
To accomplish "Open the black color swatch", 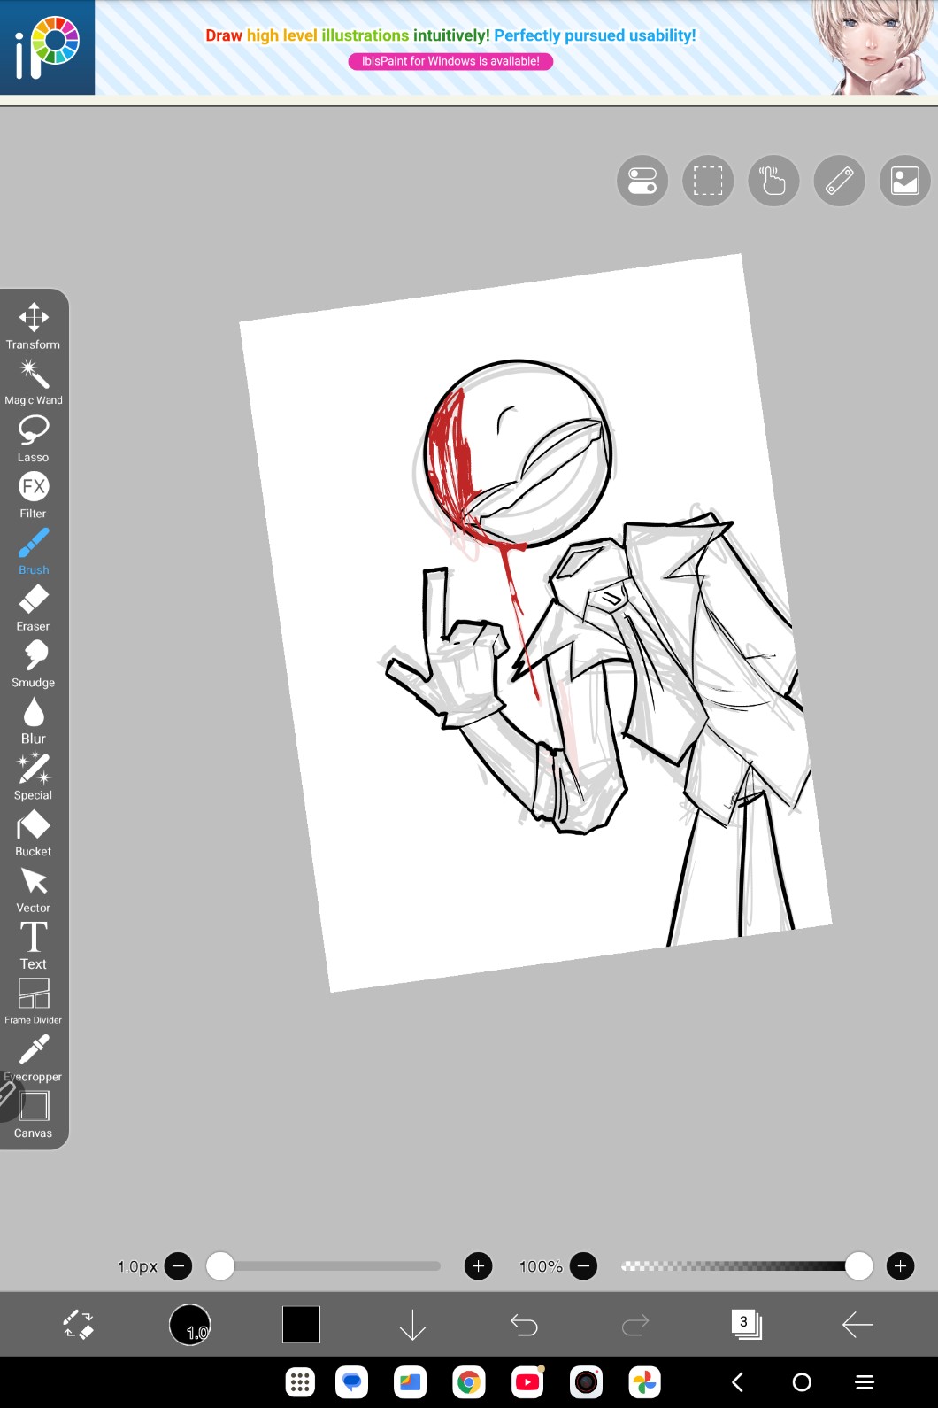I will (x=301, y=1325).
